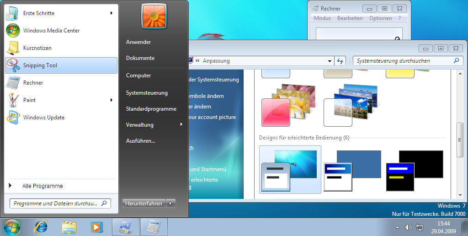Click the user account flower picture
Image resolution: width=468 pixels, height=236 pixels.
(154, 16)
